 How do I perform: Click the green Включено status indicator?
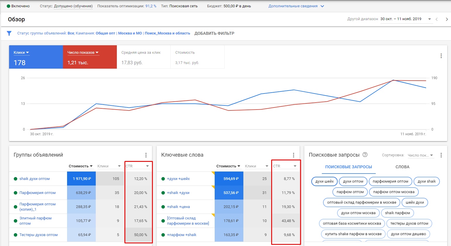[8, 6]
